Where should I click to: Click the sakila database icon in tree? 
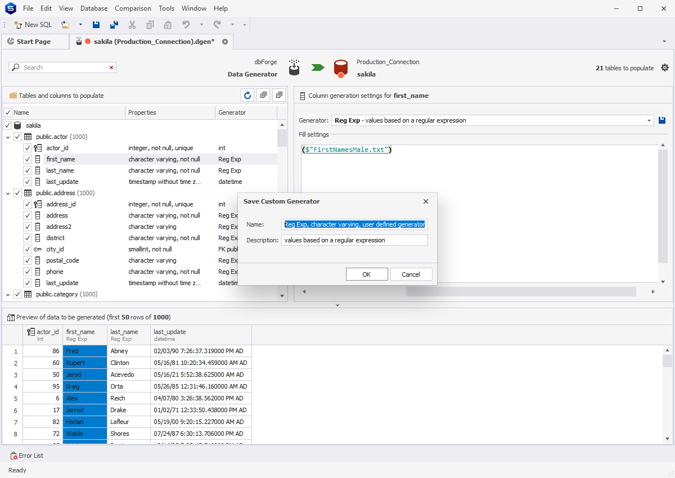pos(17,125)
